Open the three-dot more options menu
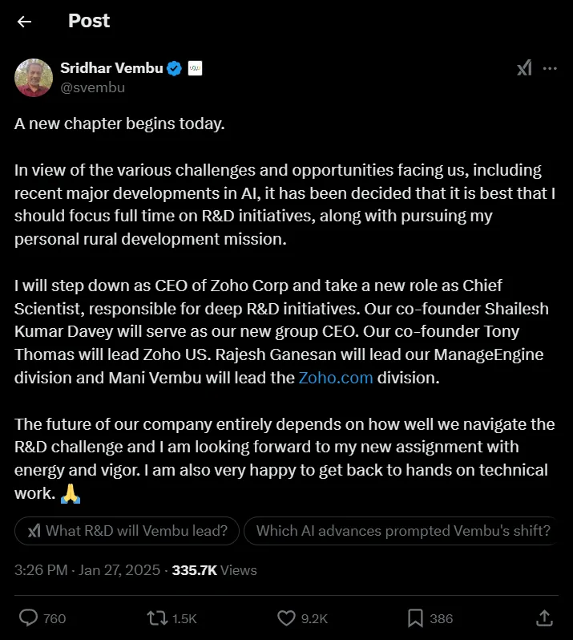 tap(550, 68)
